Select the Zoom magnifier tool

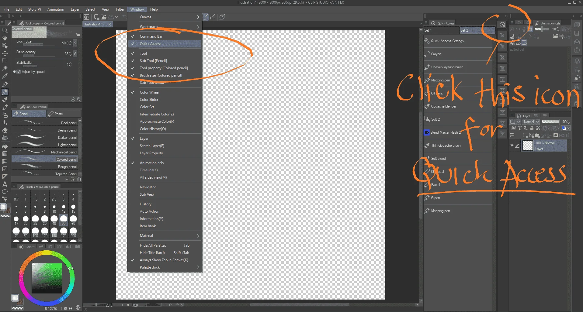click(x=5, y=30)
